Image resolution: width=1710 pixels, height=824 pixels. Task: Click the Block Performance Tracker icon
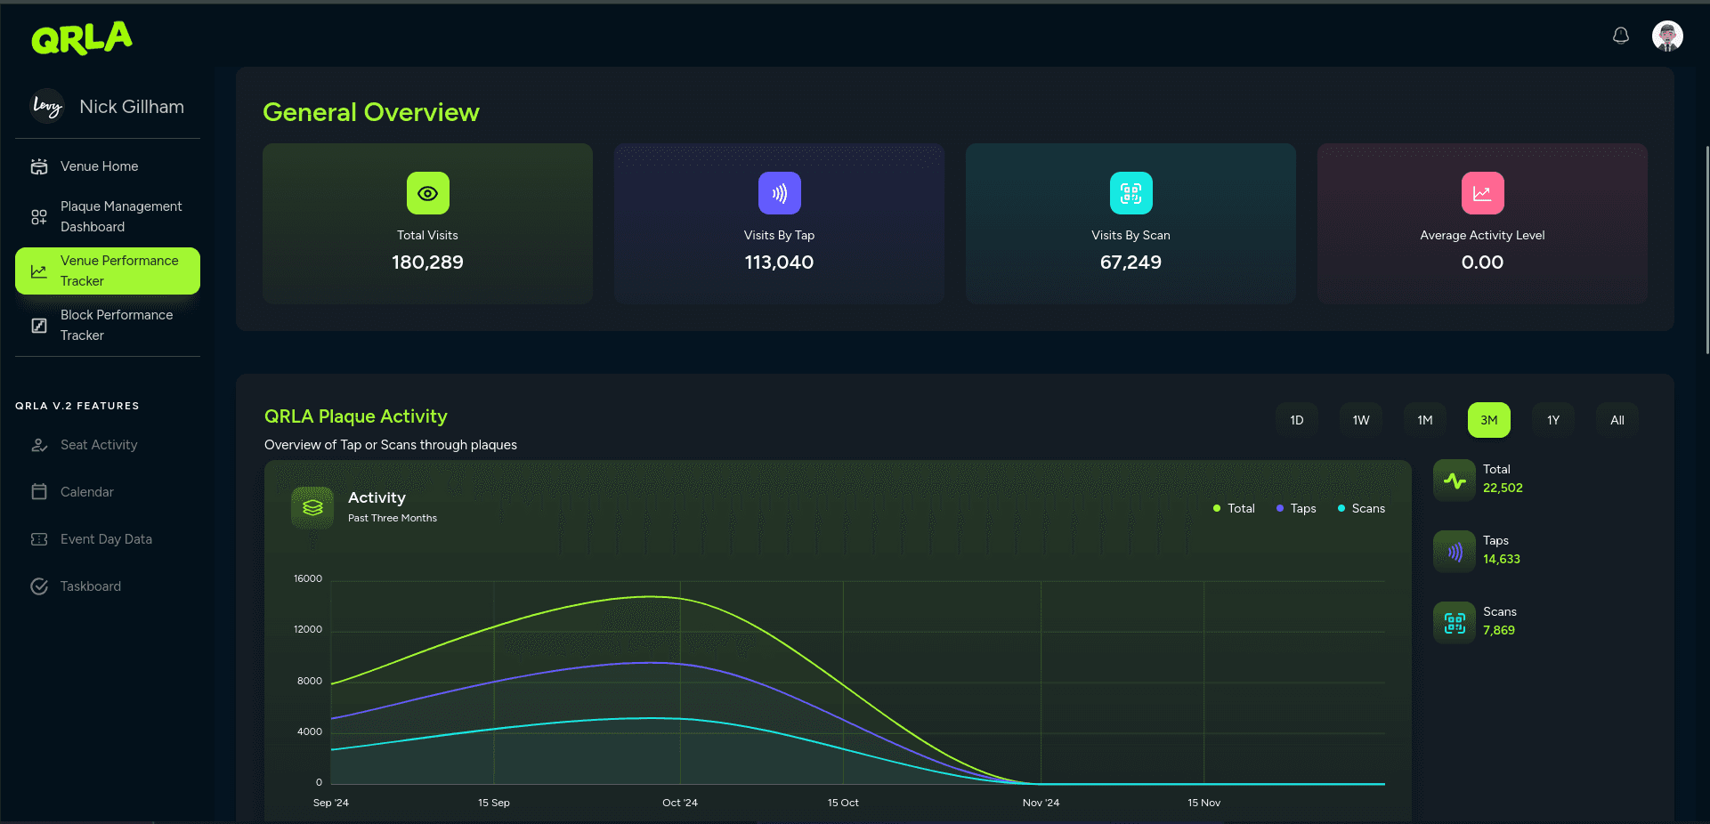(39, 325)
